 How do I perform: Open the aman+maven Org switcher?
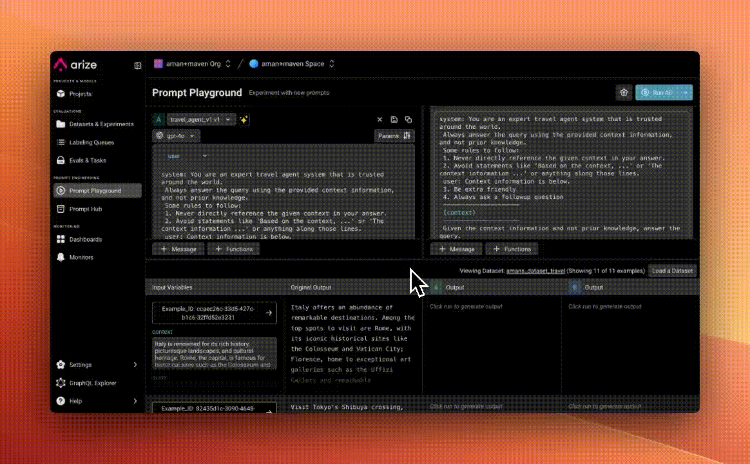point(192,64)
